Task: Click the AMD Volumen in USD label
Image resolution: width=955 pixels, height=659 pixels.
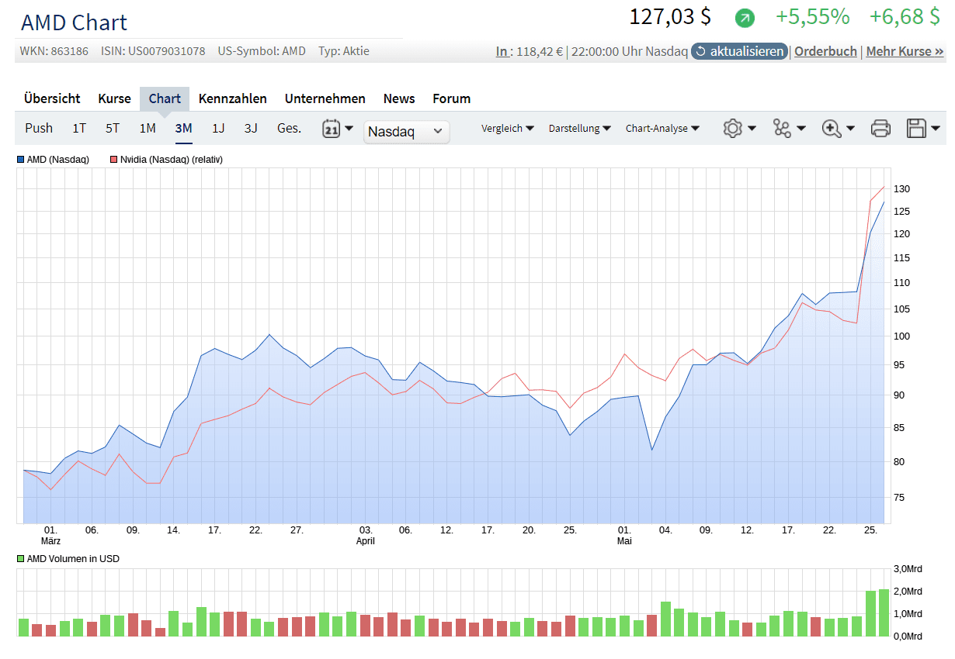Action: point(73,559)
